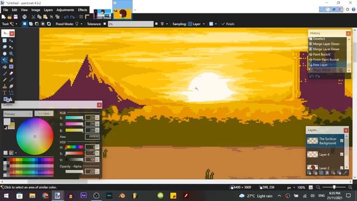Open the View menu
The image size is (357, 201).
(x=24, y=10)
